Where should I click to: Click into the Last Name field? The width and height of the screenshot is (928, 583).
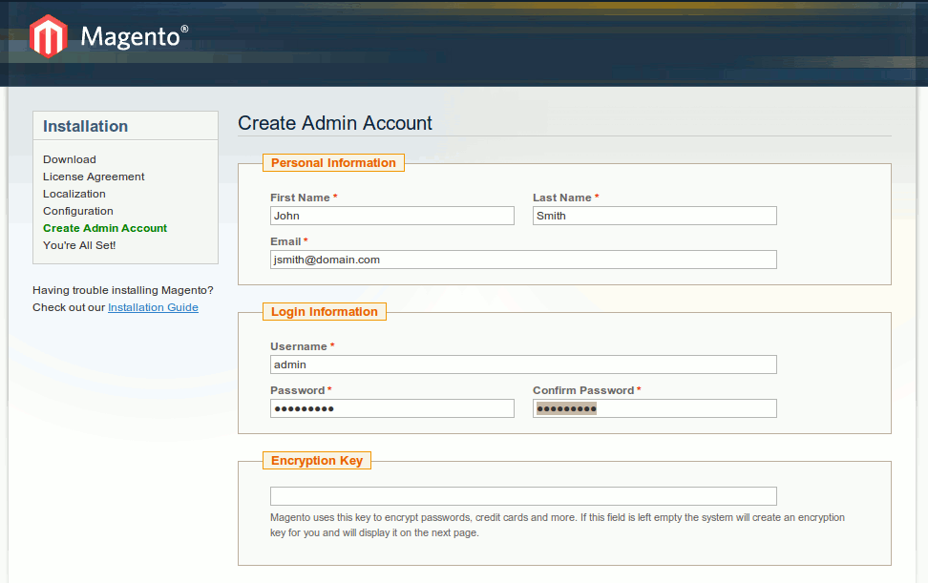click(x=654, y=216)
